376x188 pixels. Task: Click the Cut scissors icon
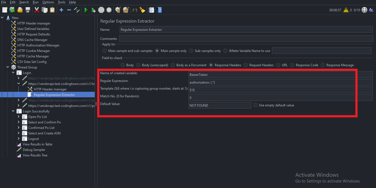pos(37,10)
